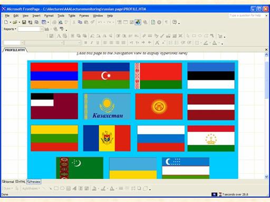This screenshot has height=202, width=270.
Task: Toggle Italic formatting button
Action: click(92, 43)
